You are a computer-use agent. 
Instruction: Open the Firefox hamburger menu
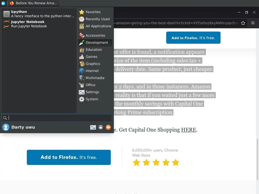[x=253, y=23]
